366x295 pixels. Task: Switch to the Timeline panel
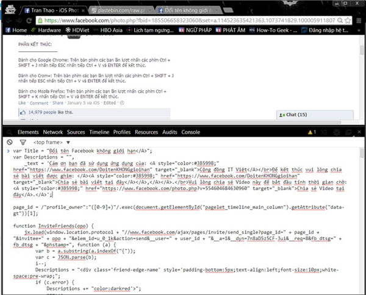(x=99, y=132)
